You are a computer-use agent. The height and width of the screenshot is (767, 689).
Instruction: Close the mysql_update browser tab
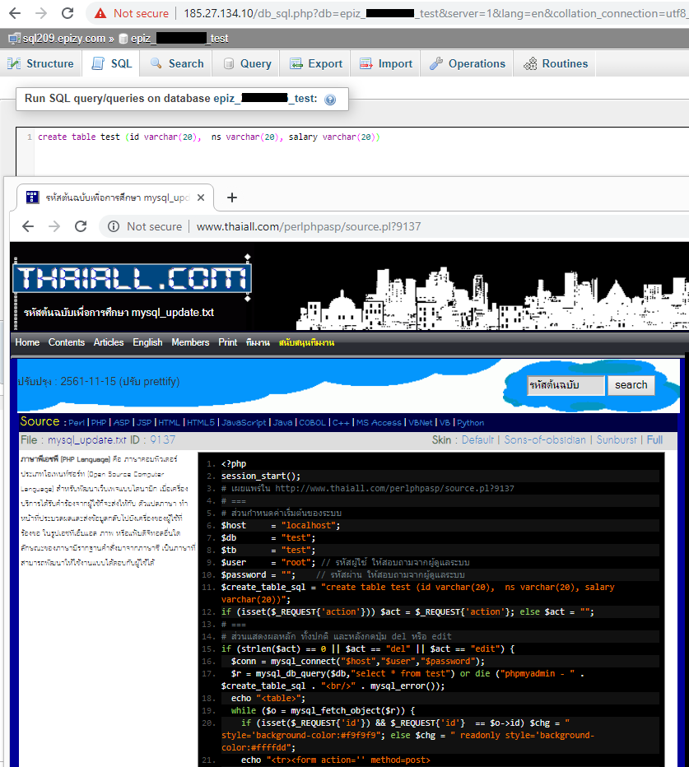pyautogui.click(x=203, y=198)
